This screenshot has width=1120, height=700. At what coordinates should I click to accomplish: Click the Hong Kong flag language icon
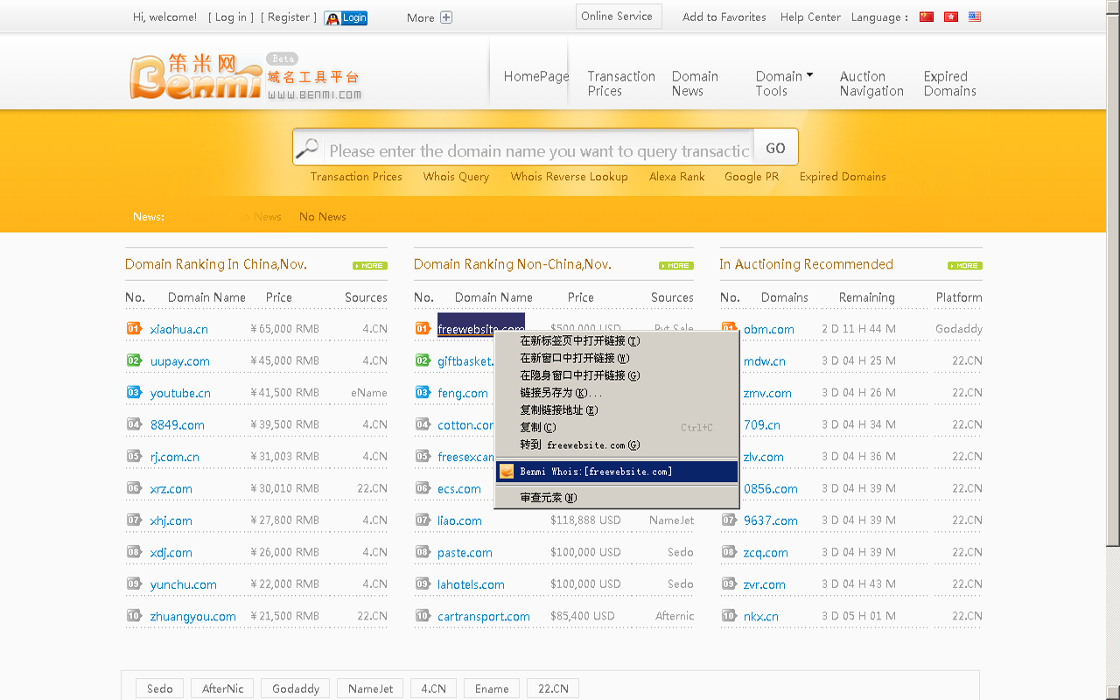tap(950, 16)
